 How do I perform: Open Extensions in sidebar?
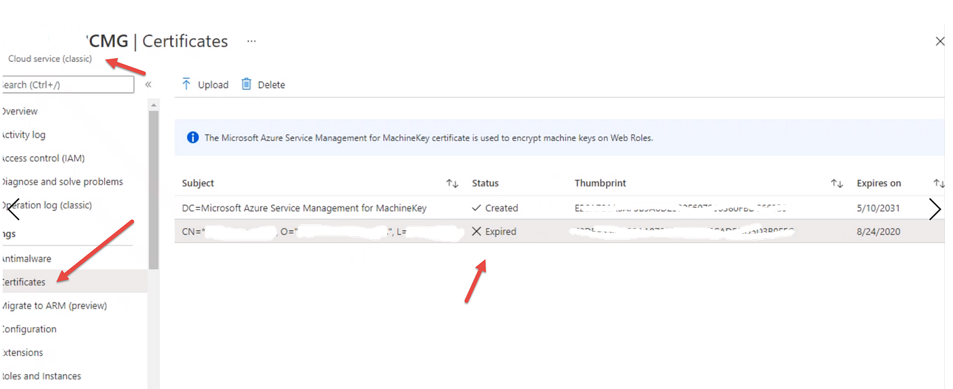[22, 352]
